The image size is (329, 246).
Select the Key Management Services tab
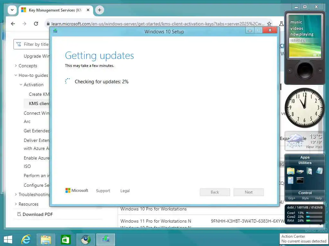56,10
